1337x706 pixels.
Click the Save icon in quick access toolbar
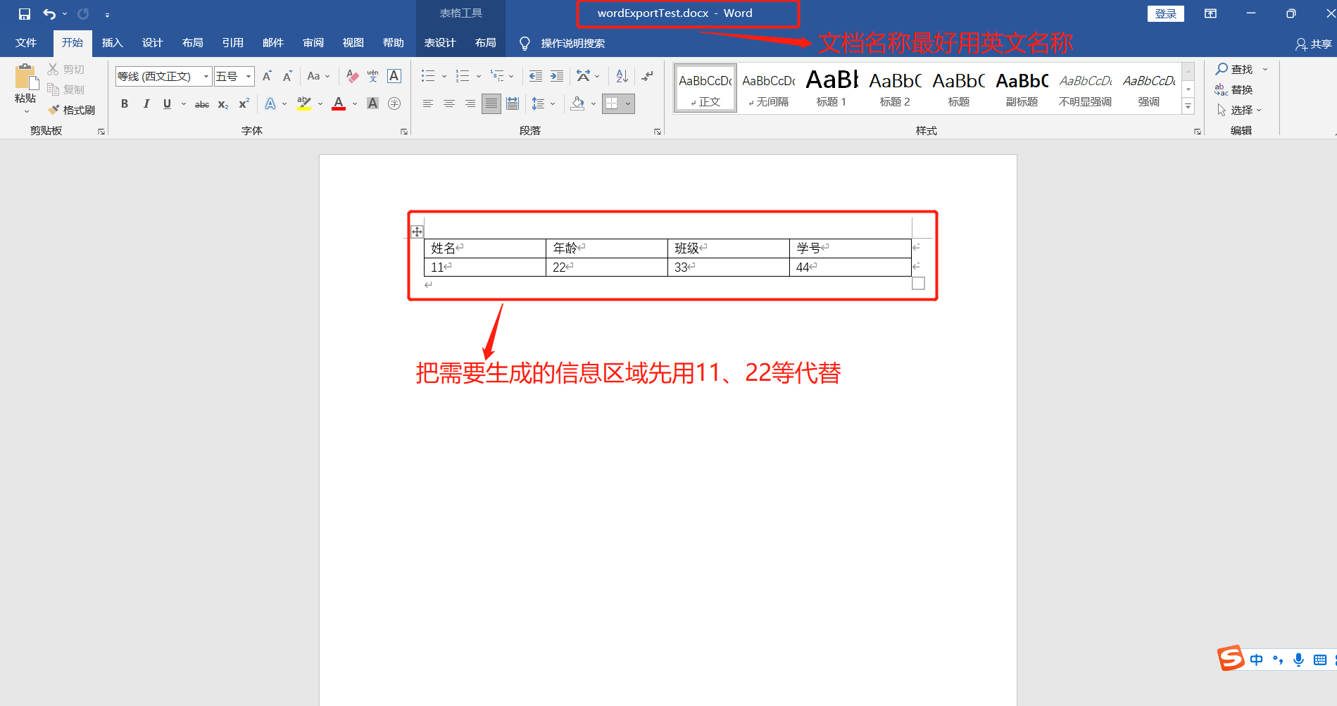click(23, 13)
